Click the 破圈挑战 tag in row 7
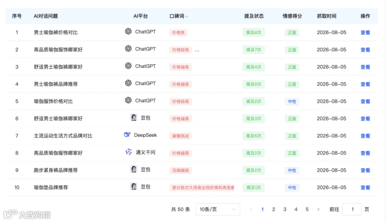Viewport: 386px width, 222px height. 181,136
